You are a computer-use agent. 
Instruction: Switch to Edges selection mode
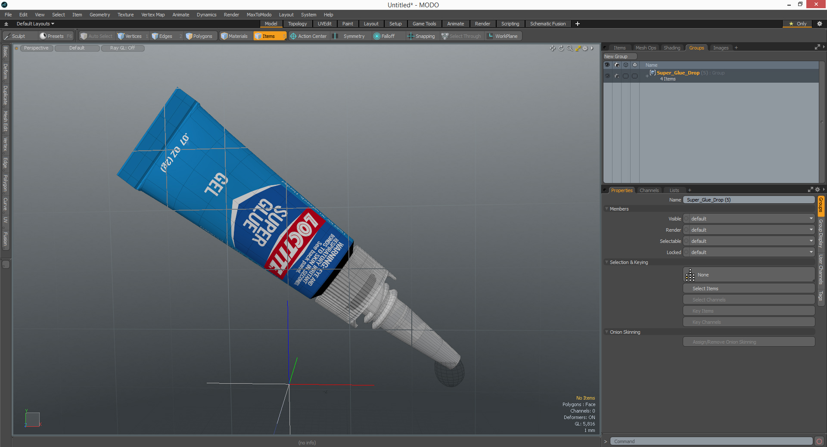pyautogui.click(x=162, y=36)
